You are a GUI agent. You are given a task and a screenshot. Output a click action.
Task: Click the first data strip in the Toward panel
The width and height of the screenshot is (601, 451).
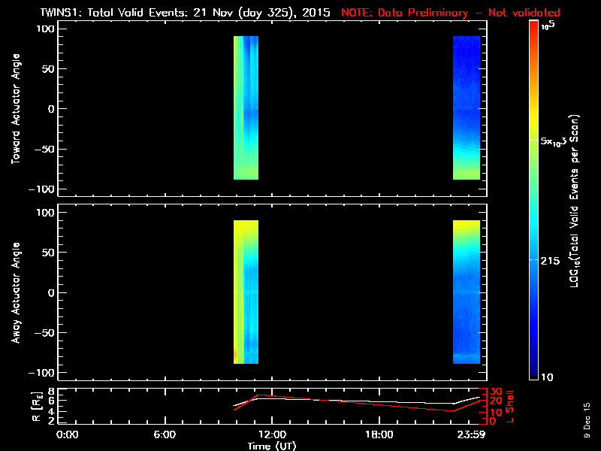246,107
